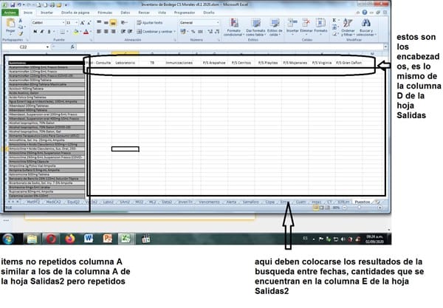
Task: Toggle italic formatting (K)
Action: 42,32
